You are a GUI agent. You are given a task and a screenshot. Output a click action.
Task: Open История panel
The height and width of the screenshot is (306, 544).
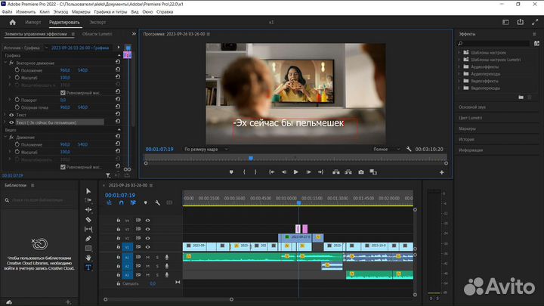coord(466,140)
